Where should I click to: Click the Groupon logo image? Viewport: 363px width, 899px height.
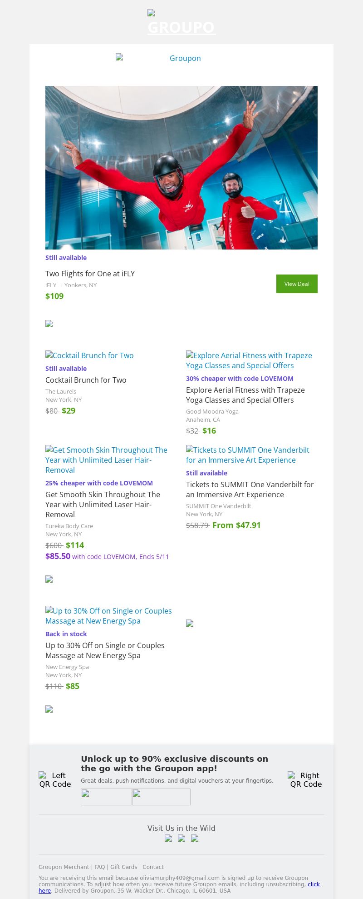181,58
